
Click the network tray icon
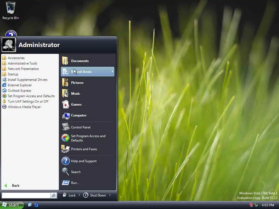(256, 205)
